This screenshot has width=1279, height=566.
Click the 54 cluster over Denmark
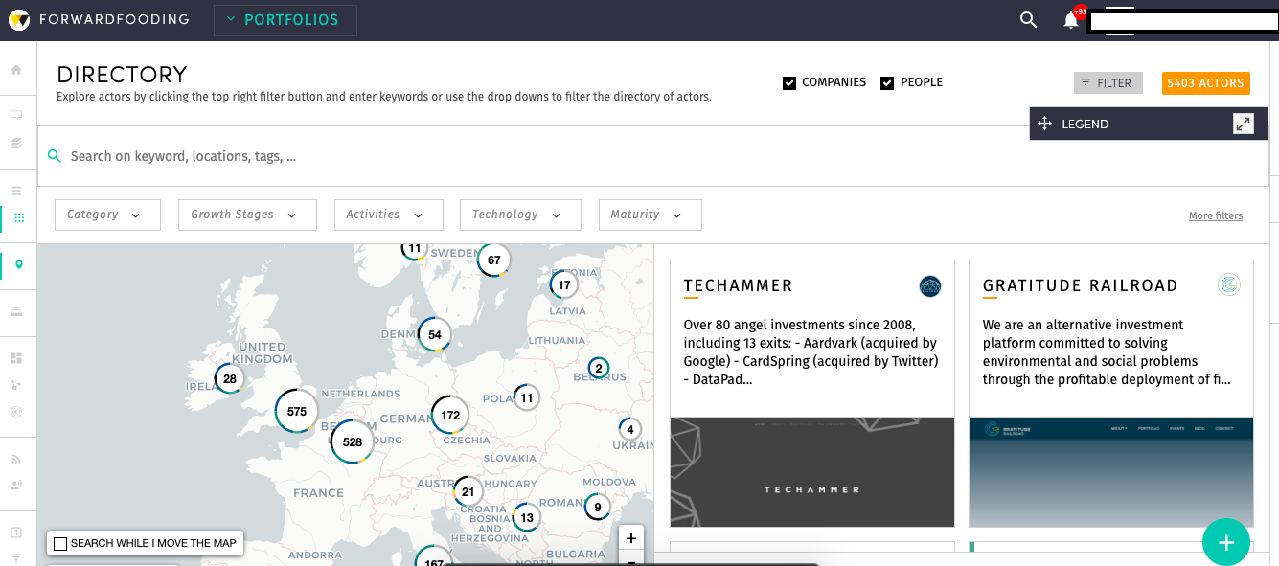[x=435, y=334]
